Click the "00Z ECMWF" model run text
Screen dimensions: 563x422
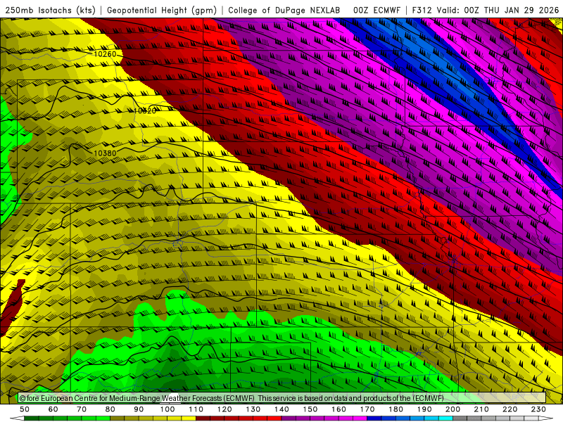pos(377,11)
